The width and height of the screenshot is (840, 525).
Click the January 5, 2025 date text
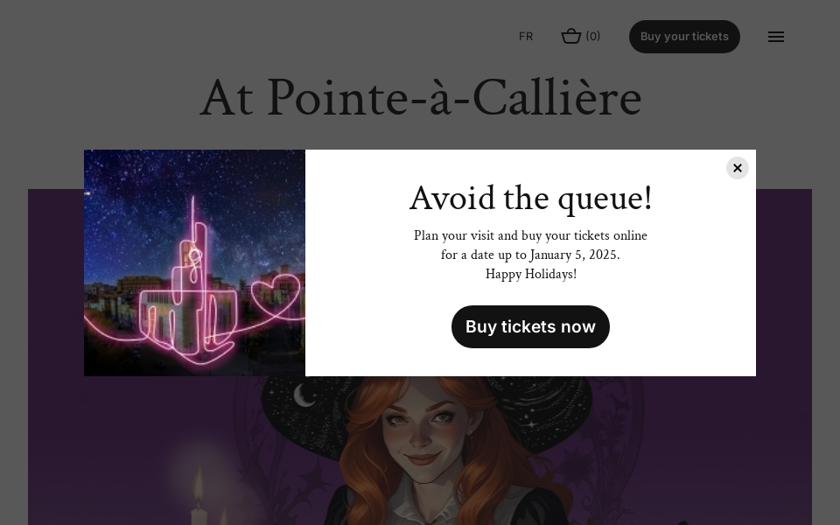[x=573, y=255]
